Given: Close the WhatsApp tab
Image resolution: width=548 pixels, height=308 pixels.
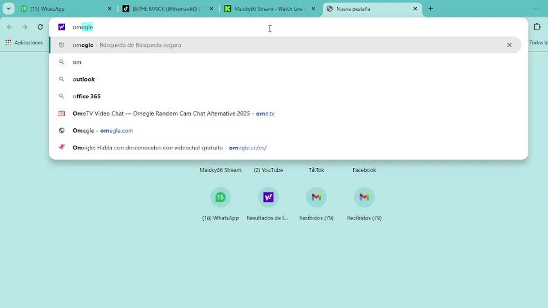Looking at the screenshot, I should pyautogui.click(x=109, y=9).
